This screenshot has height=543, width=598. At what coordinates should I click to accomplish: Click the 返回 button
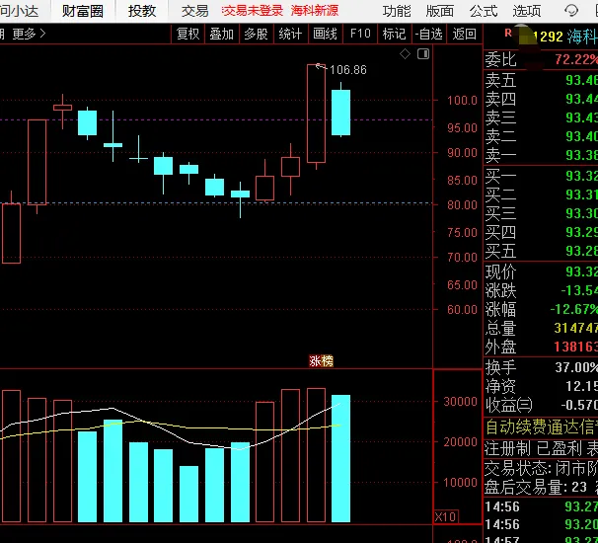pos(464,34)
